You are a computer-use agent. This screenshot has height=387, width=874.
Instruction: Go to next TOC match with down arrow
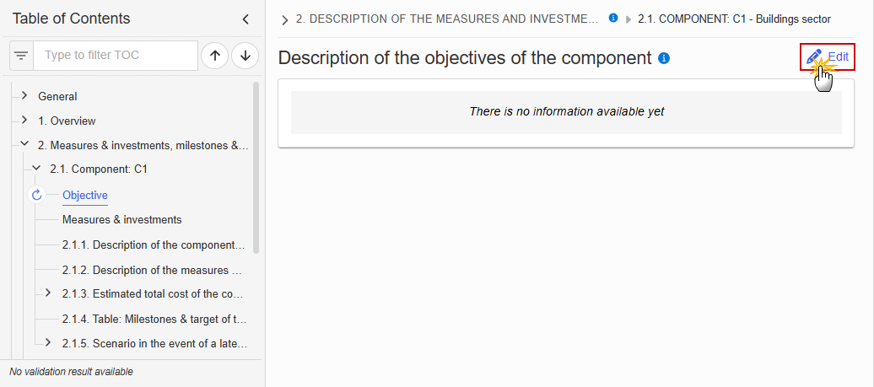click(245, 56)
